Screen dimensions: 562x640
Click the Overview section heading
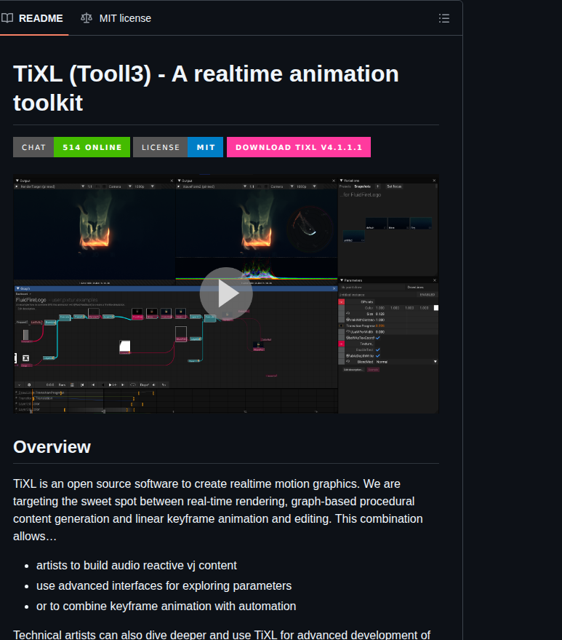tap(52, 447)
